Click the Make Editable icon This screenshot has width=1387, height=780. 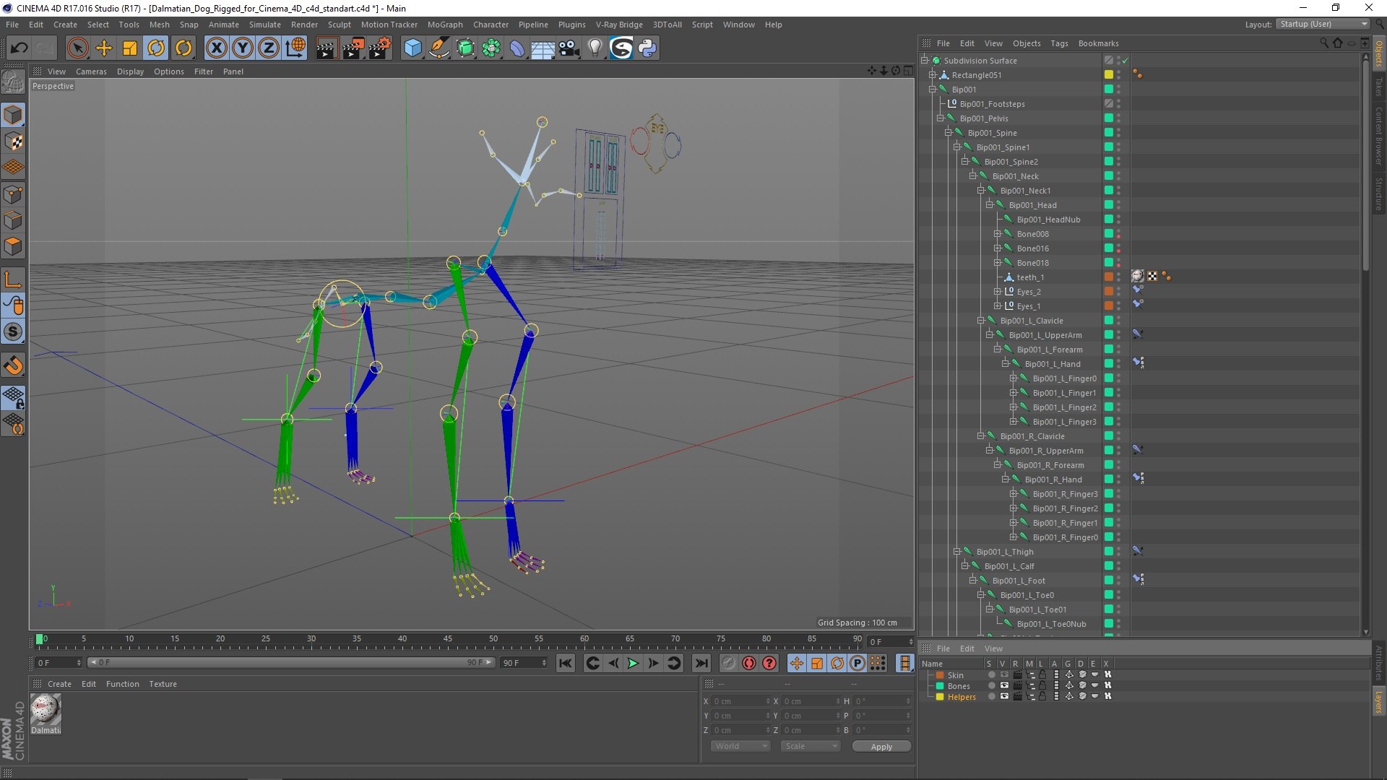tap(13, 82)
